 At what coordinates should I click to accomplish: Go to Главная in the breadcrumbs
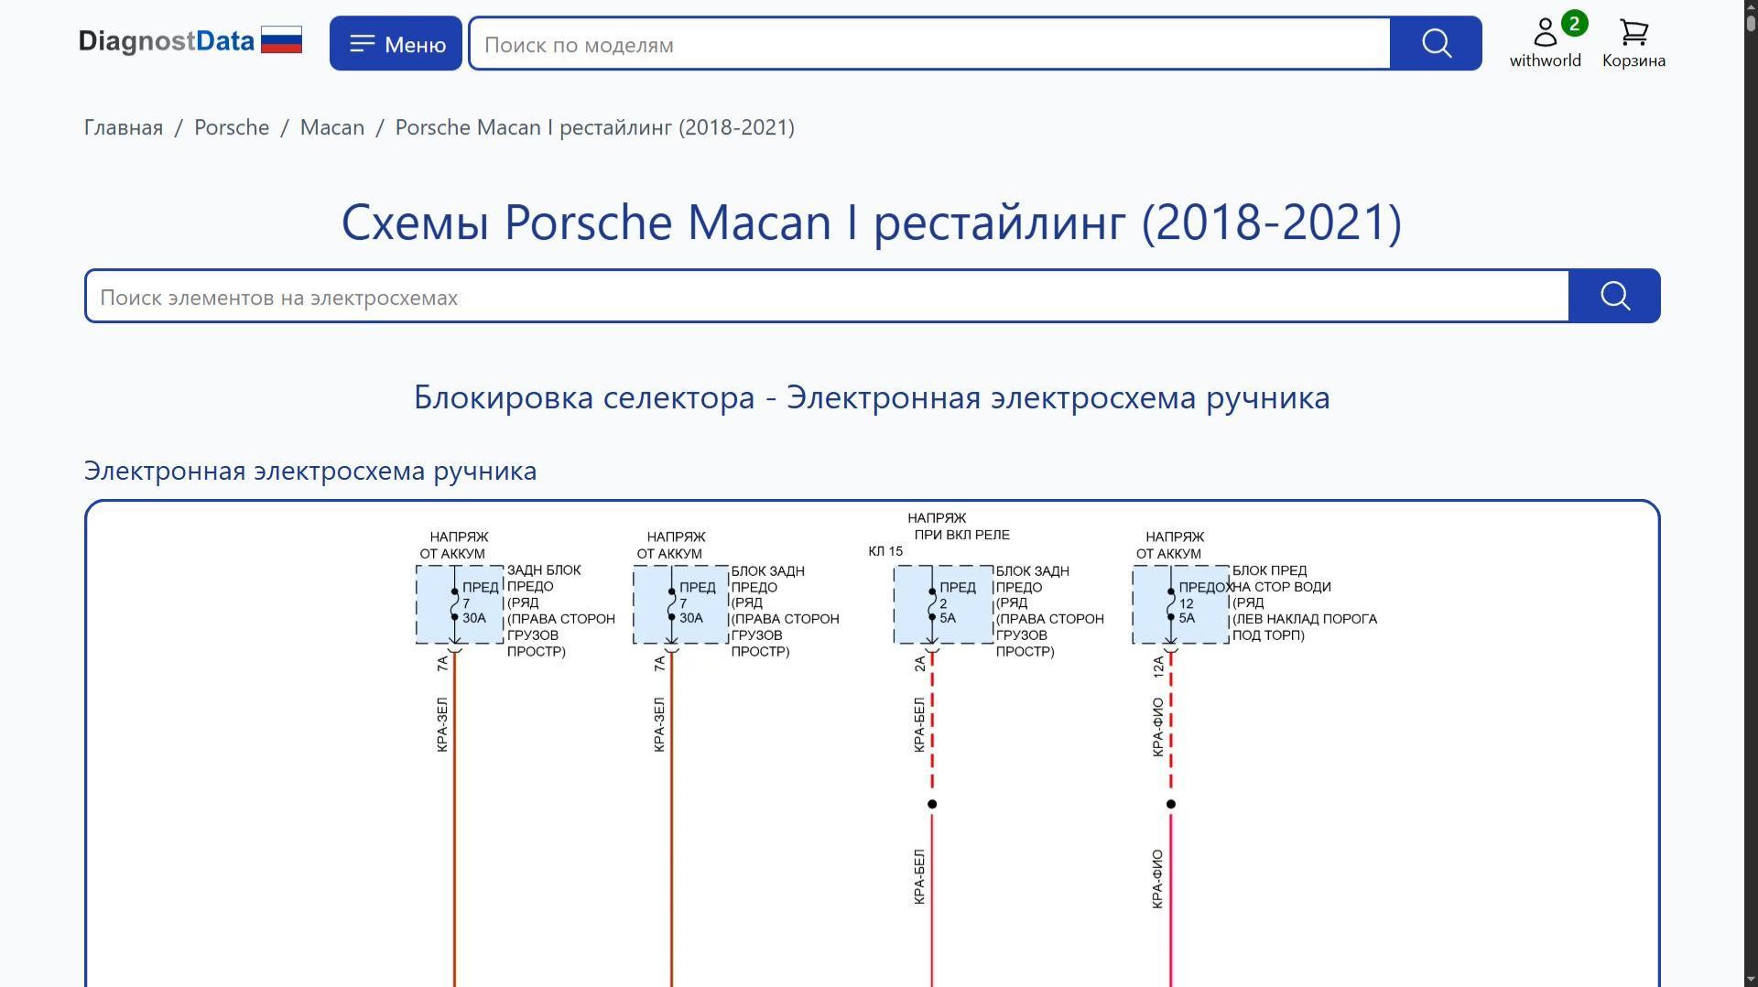[x=124, y=127]
